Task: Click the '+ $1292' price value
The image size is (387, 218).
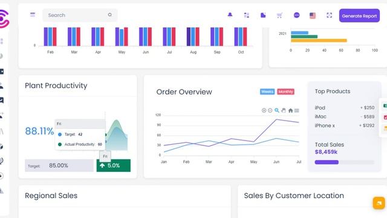Action: pyautogui.click(x=366, y=125)
